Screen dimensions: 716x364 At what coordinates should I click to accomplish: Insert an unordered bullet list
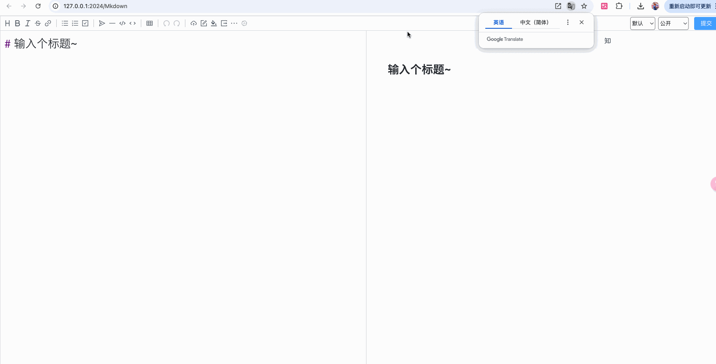pyautogui.click(x=65, y=23)
